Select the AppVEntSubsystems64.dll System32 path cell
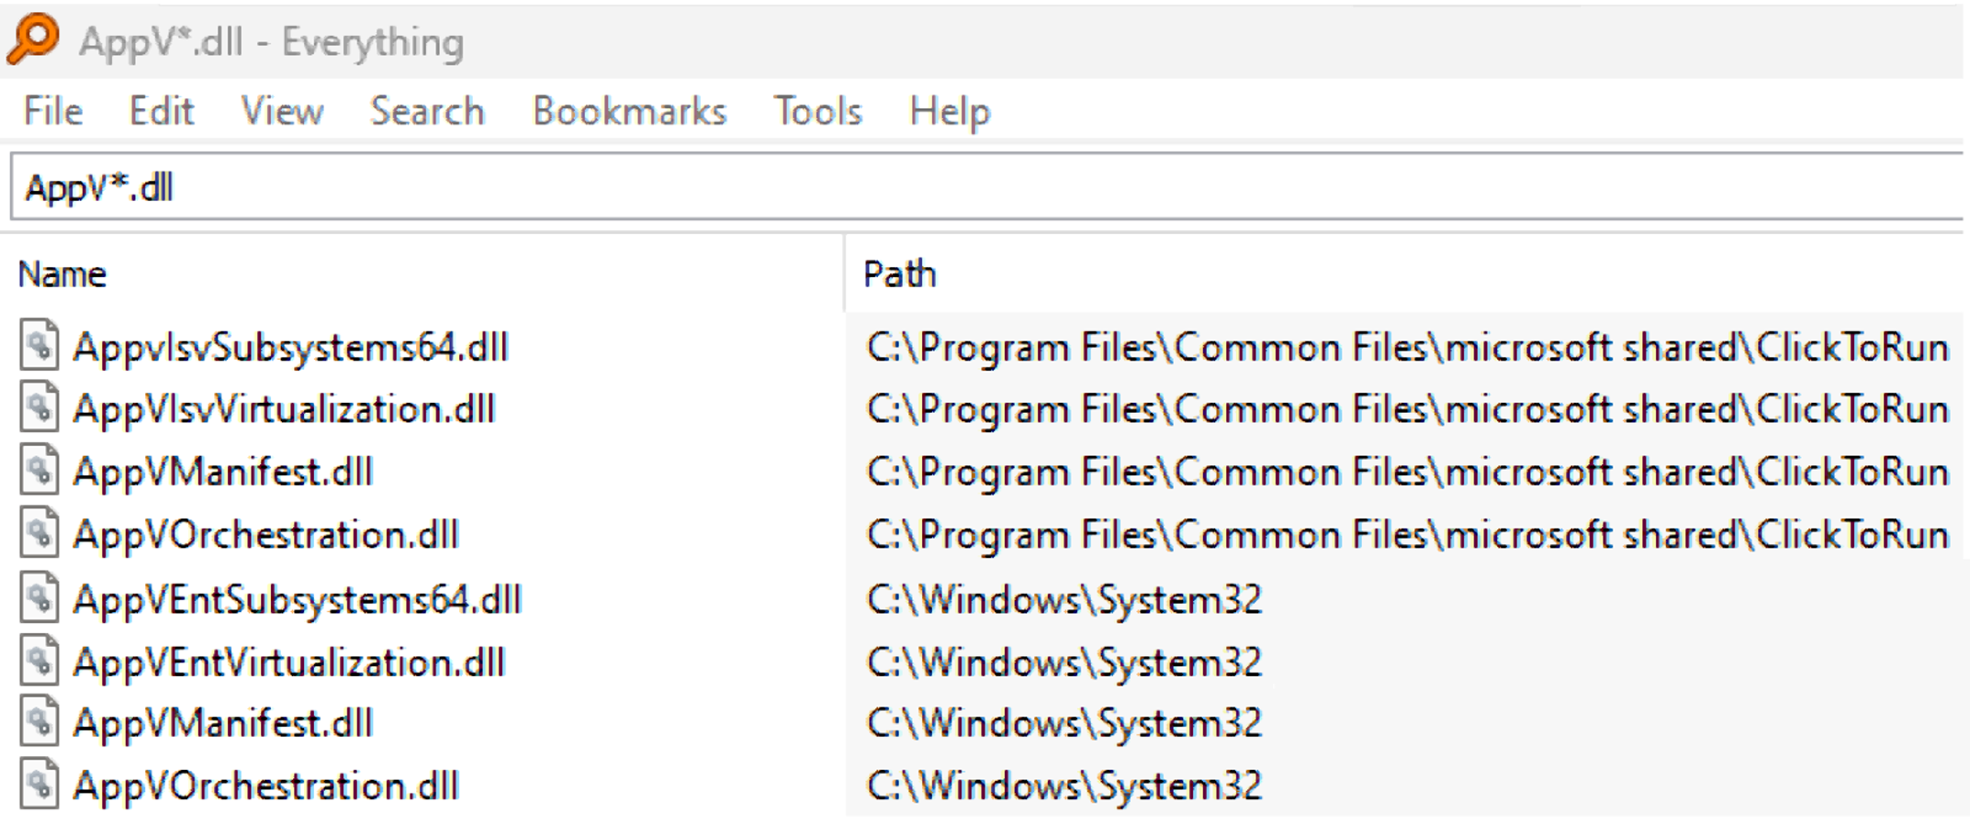The height and width of the screenshot is (824, 1970). [x=1064, y=599]
